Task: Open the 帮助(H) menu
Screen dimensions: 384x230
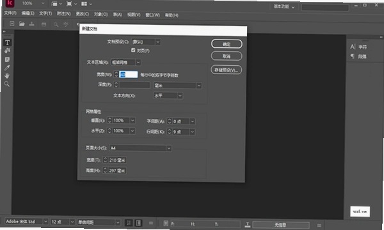Action: 172,15
